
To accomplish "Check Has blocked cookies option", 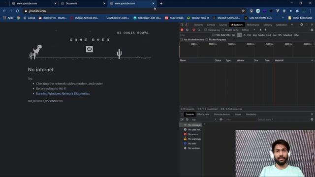I will pos(182,39).
